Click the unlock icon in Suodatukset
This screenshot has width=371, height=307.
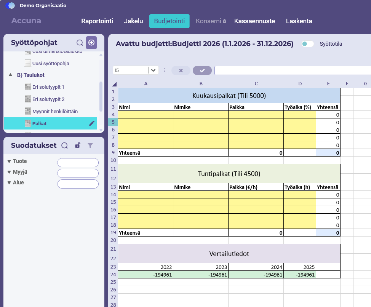[78, 145]
